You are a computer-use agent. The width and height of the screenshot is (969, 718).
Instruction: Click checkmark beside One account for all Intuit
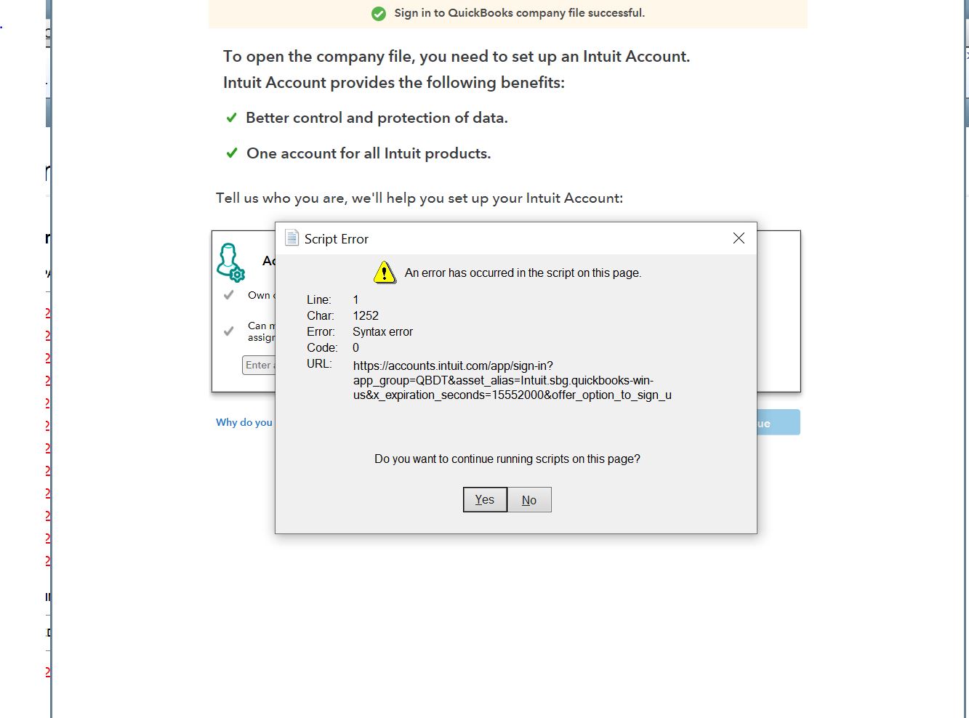(x=231, y=153)
